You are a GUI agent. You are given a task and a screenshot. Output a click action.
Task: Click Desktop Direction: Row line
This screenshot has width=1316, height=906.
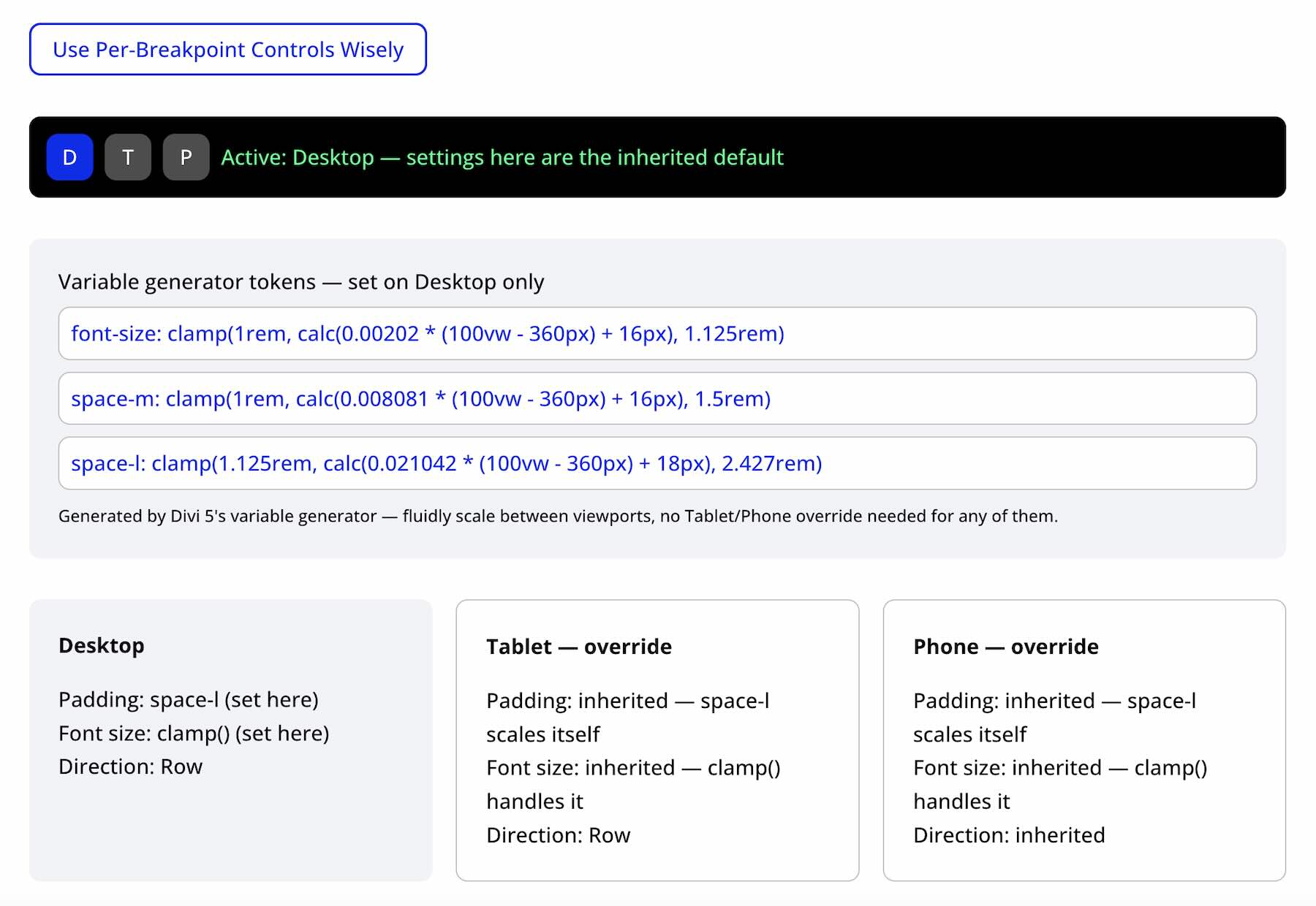click(x=130, y=766)
